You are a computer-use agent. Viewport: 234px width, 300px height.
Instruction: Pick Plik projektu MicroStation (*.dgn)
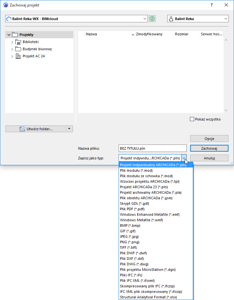(x=156, y=270)
